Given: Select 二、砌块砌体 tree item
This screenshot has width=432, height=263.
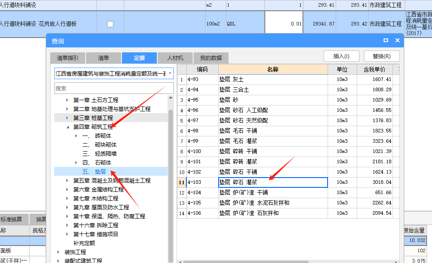Looking at the screenshot, I should click(99, 145).
